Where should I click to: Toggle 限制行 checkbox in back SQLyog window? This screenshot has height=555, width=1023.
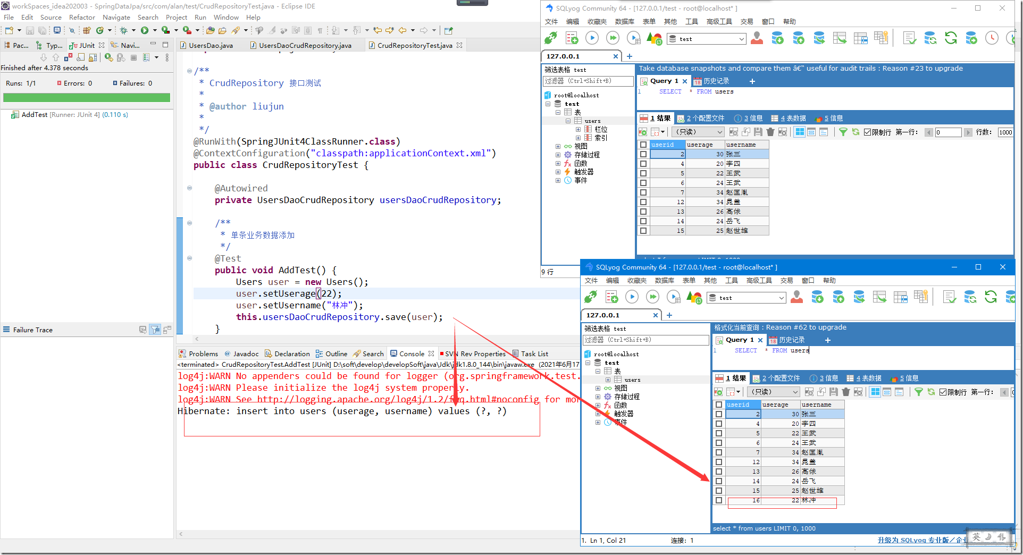868,132
